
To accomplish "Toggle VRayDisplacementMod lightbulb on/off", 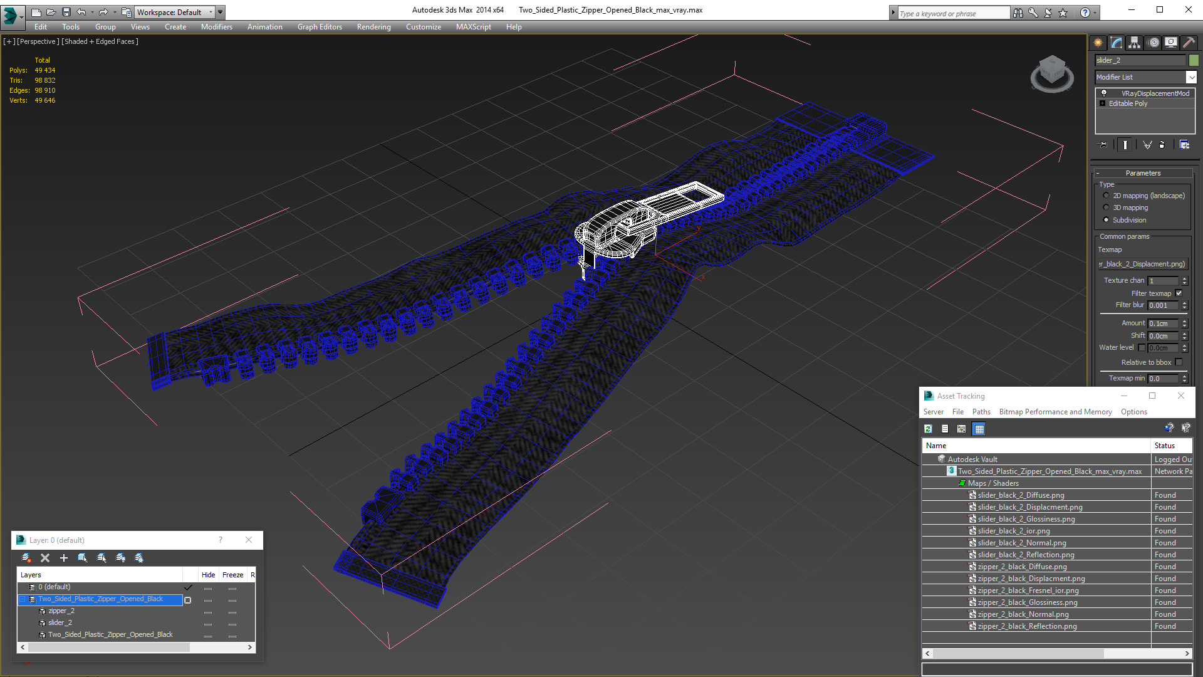I will click(1104, 93).
